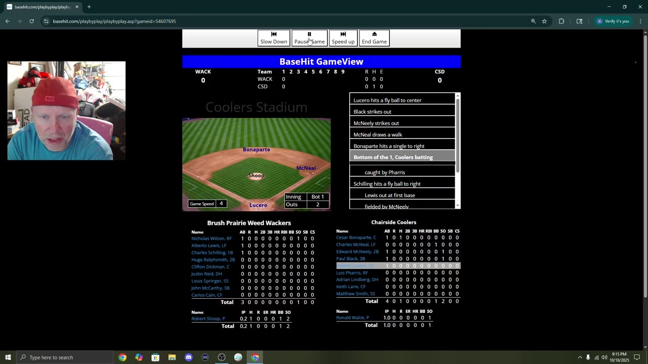This screenshot has width=648, height=364.
Task: Open Google Chrome from taskbar
Action: point(123,357)
